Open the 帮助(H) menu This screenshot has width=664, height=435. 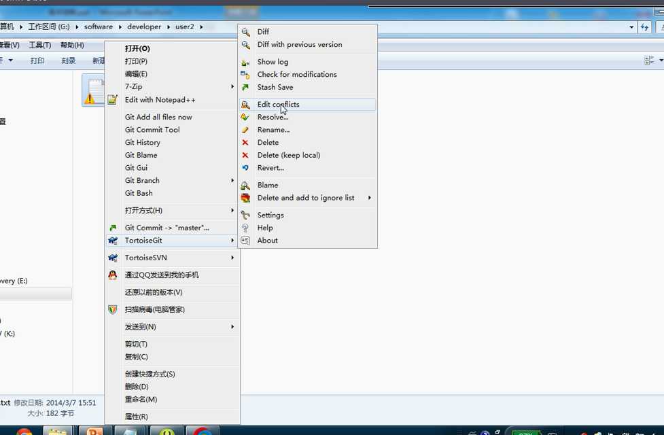click(x=72, y=46)
